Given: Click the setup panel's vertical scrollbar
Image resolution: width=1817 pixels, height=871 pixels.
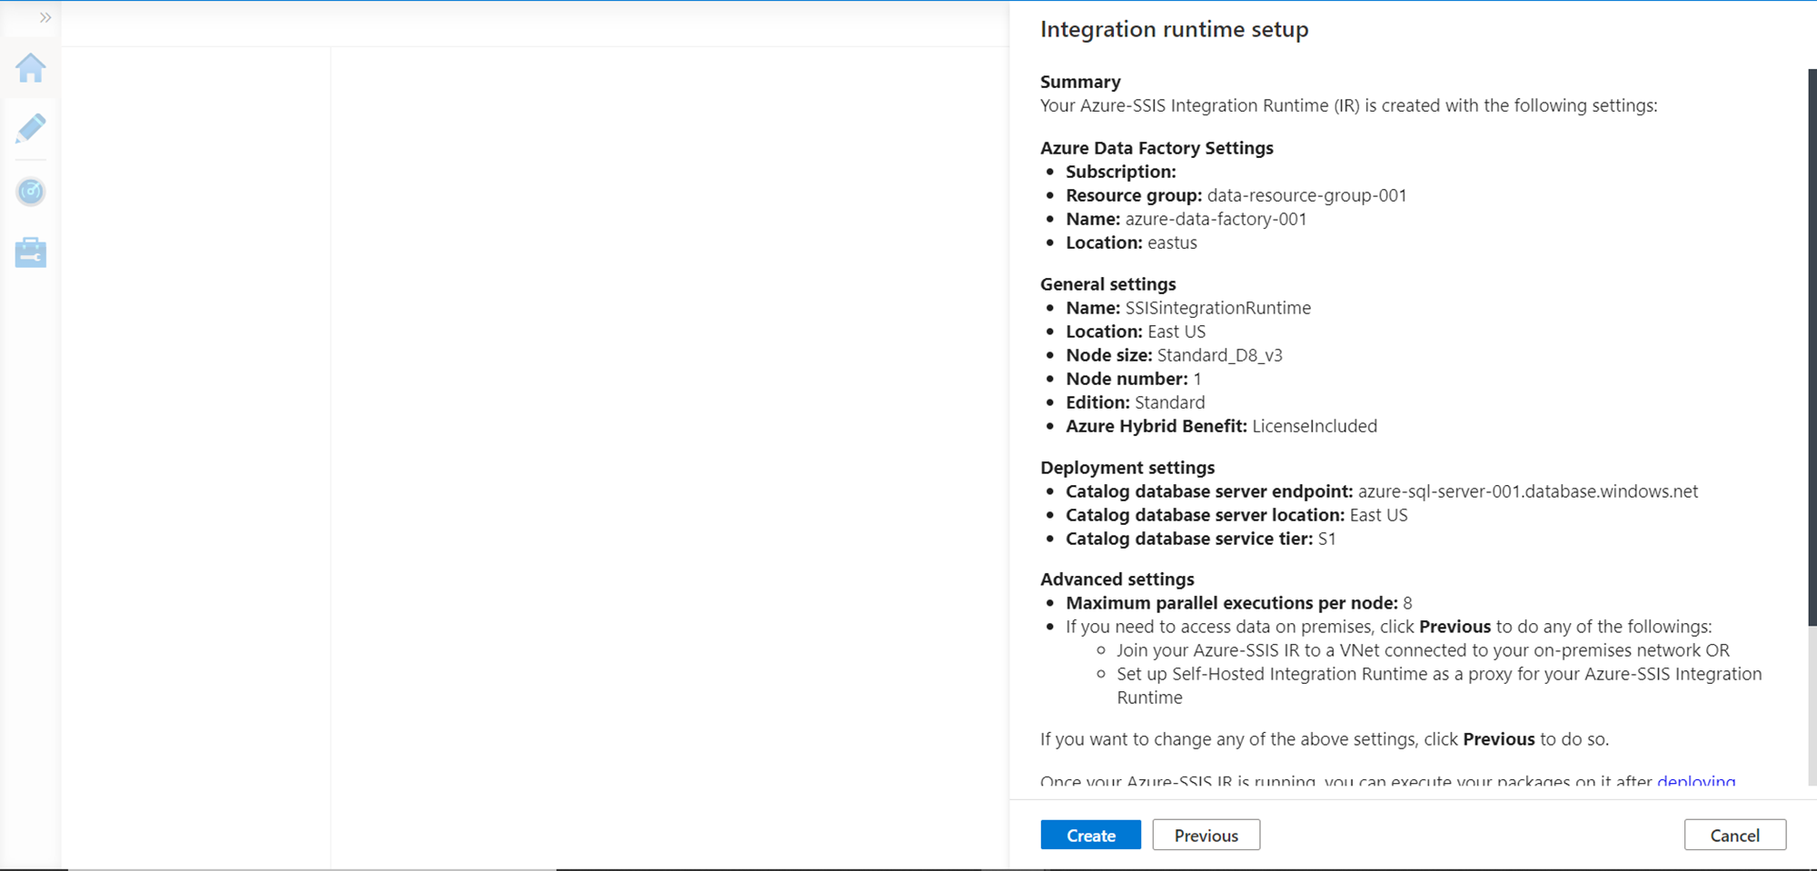Looking at the screenshot, I should pyautogui.click(x=1812, y=345).
